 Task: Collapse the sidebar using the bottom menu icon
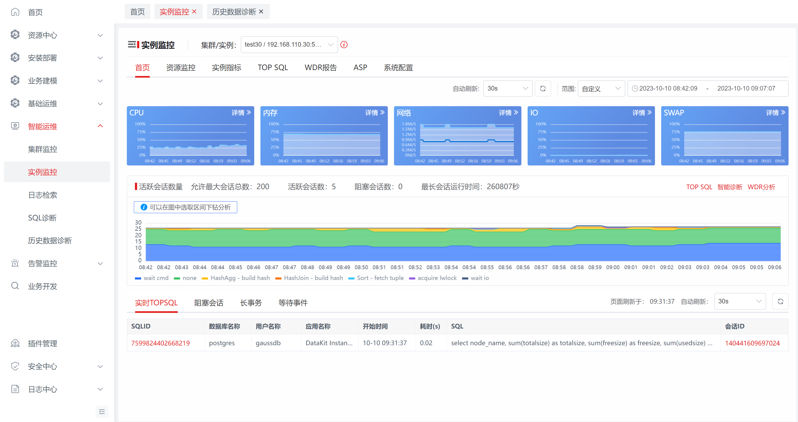pyautogui.click(x=102, y=411)
